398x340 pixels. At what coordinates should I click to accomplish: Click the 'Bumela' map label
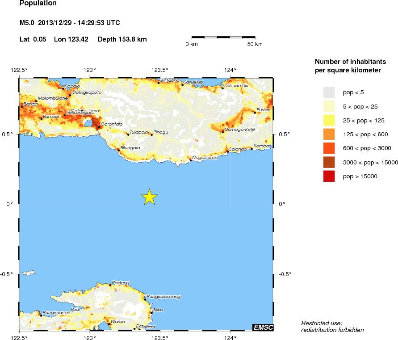tap(51, 117)
